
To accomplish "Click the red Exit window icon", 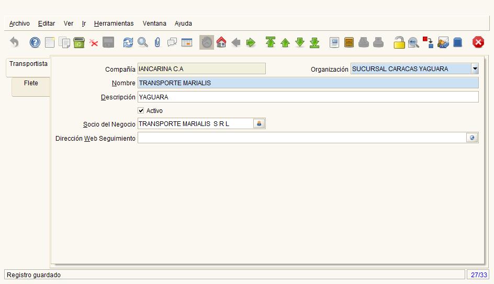I will coord(478,42).
